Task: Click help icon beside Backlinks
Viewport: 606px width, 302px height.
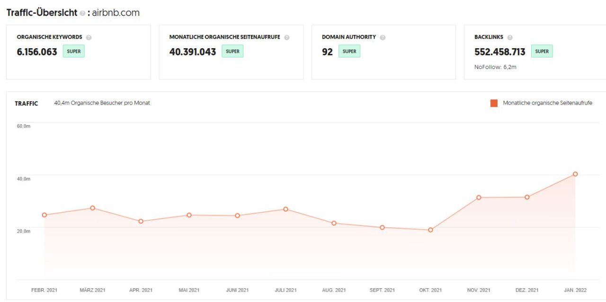Action: (x=510, y=37)
